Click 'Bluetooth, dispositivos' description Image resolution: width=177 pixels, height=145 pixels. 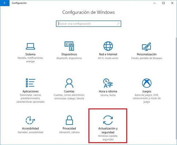tap(69, 58)
